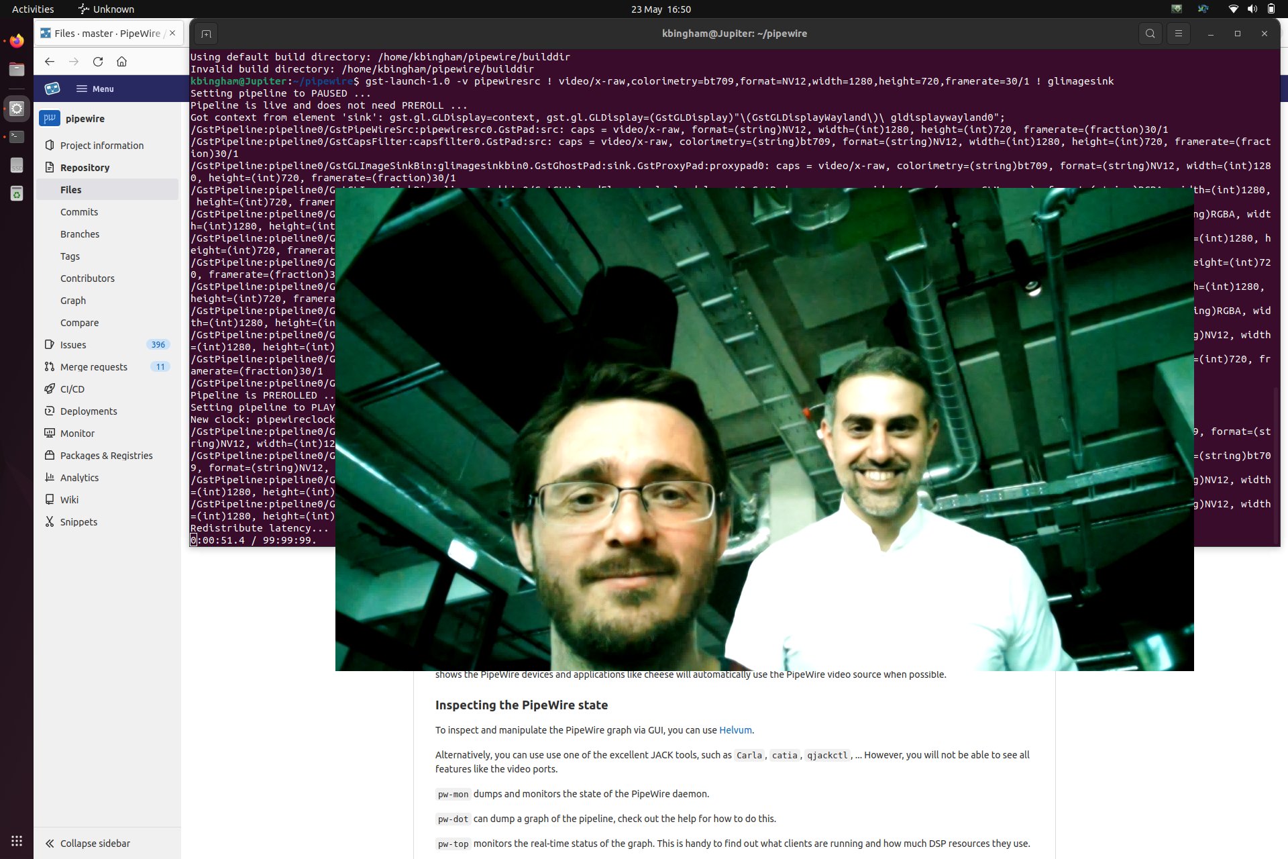Screen dimensions: 1288x859
Task: Select Branches in the repository menu
Action: [80, 234]
